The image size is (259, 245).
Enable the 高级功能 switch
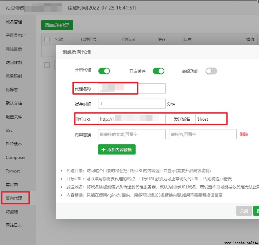coord(211,71)
